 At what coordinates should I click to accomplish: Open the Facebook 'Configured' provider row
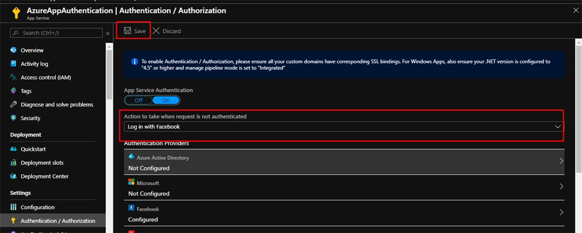344,213
